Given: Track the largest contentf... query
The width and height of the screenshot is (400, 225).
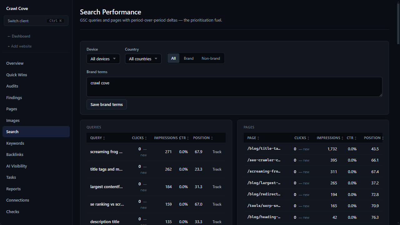Looking at the screenshot, I should [x=217, y=187].
